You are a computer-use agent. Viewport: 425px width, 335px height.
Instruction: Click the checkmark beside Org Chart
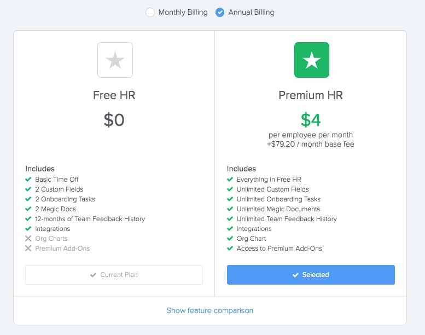(x=230, y=239)
